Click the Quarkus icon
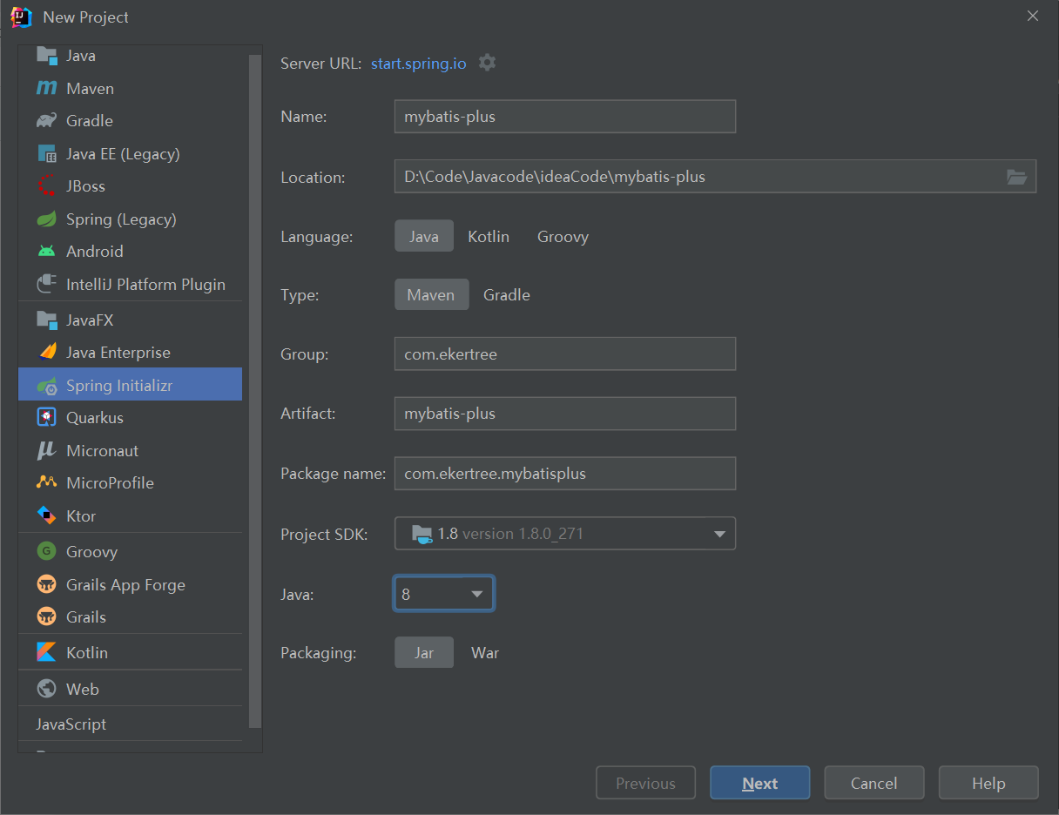 (47, 418)
